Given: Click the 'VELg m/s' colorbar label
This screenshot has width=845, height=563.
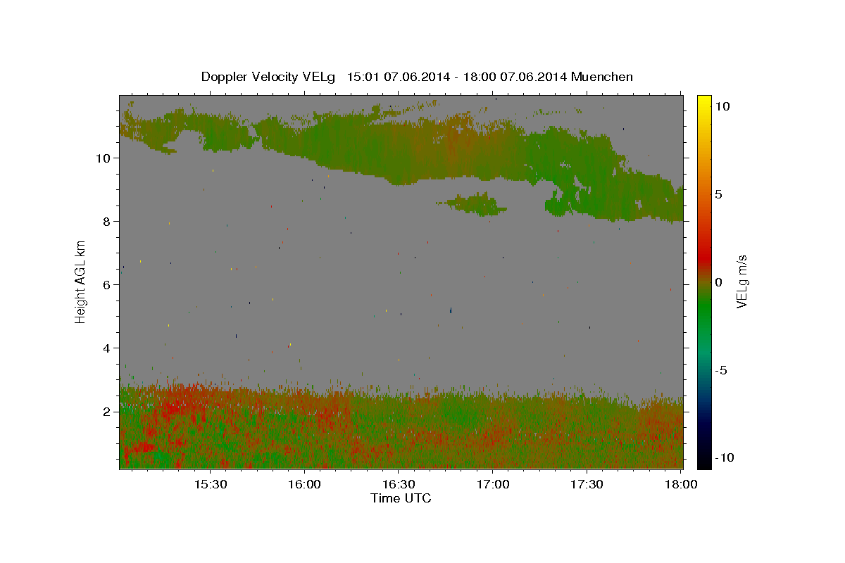Looking at the screenshot, I should pos(741,281).
